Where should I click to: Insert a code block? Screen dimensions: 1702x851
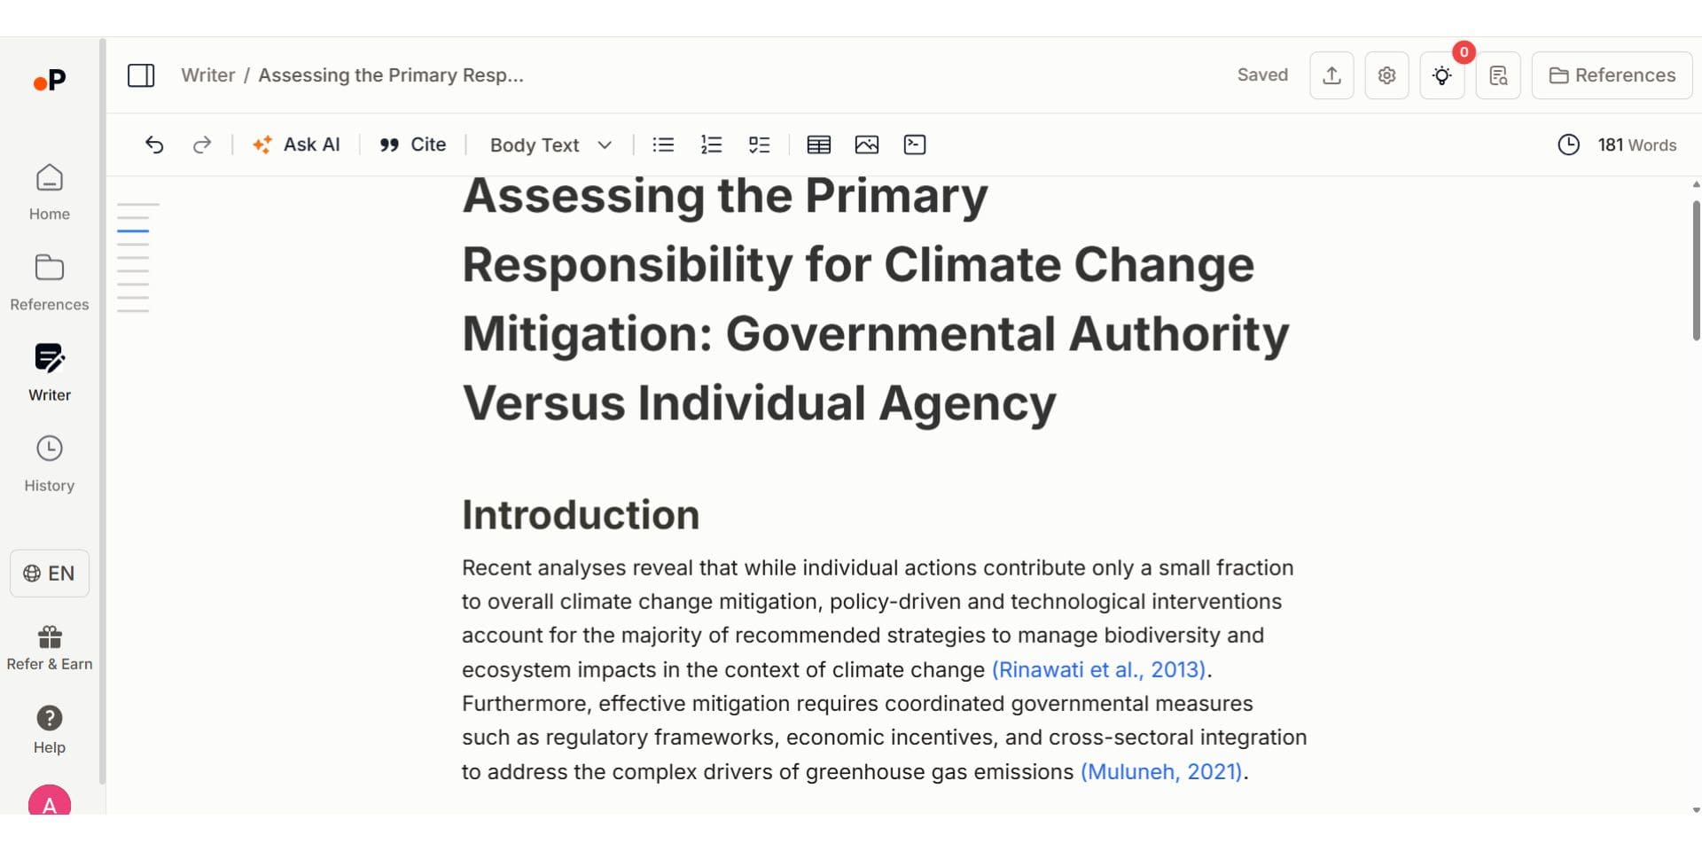tap(914, 144)
